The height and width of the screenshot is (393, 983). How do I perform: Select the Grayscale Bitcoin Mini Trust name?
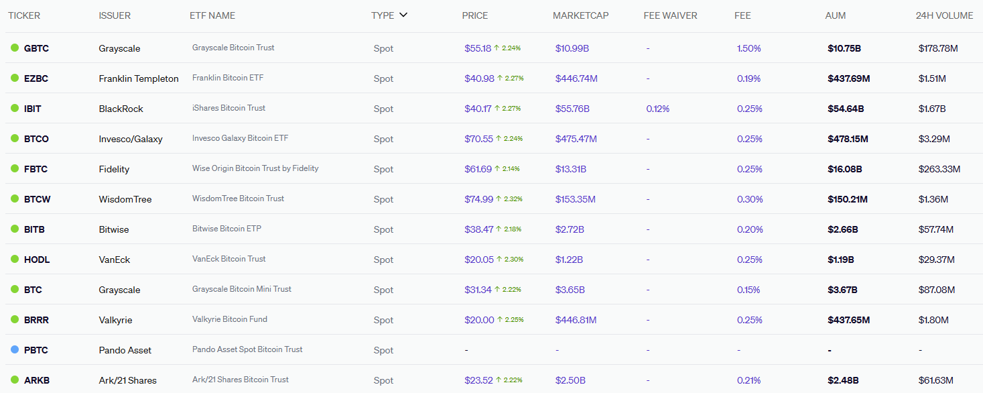[241, 289]
